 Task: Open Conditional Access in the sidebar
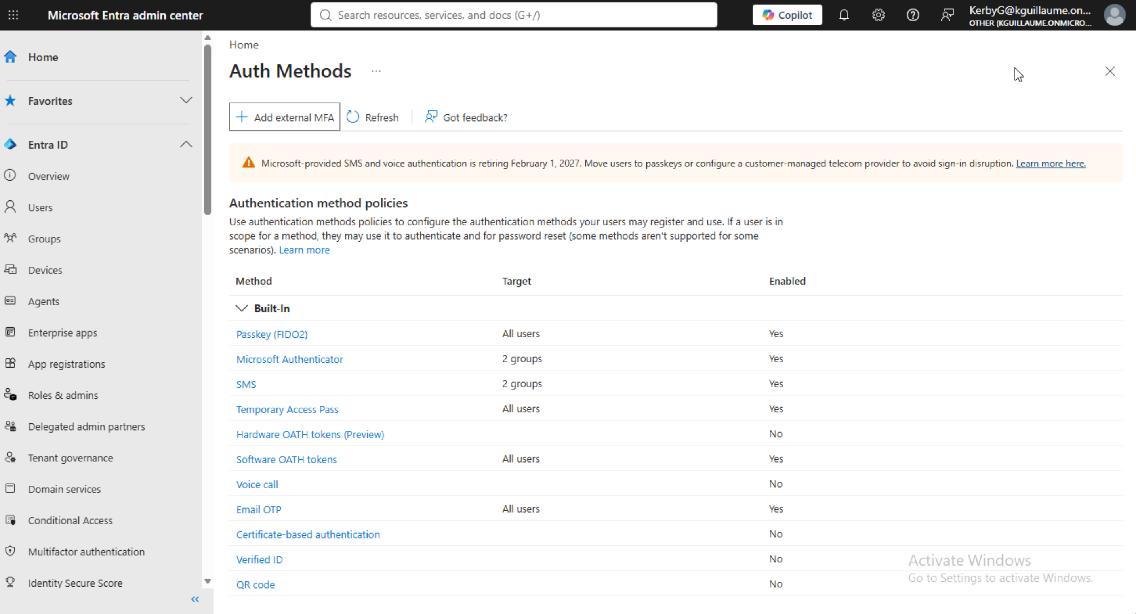[x=70, y=520]
